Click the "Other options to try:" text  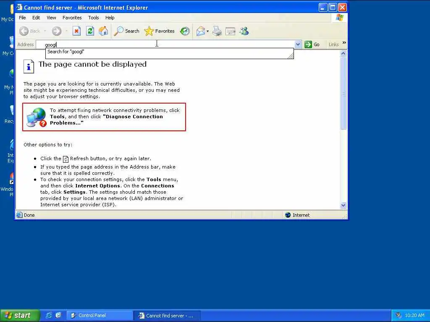(x=48, y=145)
